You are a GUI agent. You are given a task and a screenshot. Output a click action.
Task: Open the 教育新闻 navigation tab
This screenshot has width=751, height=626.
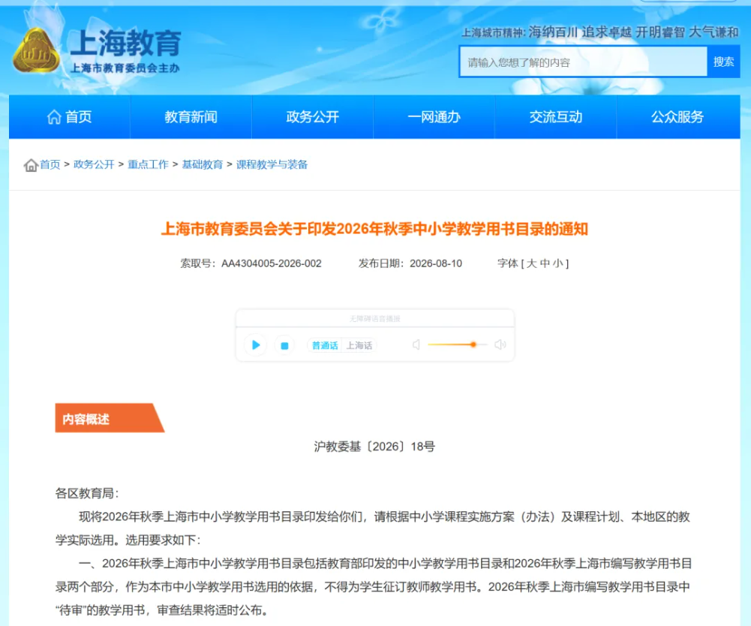[191, 117]
